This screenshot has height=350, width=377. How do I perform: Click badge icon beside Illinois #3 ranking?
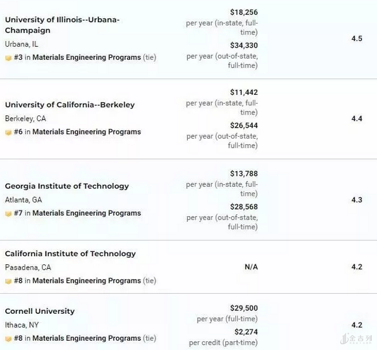click(x=8, y=58)
